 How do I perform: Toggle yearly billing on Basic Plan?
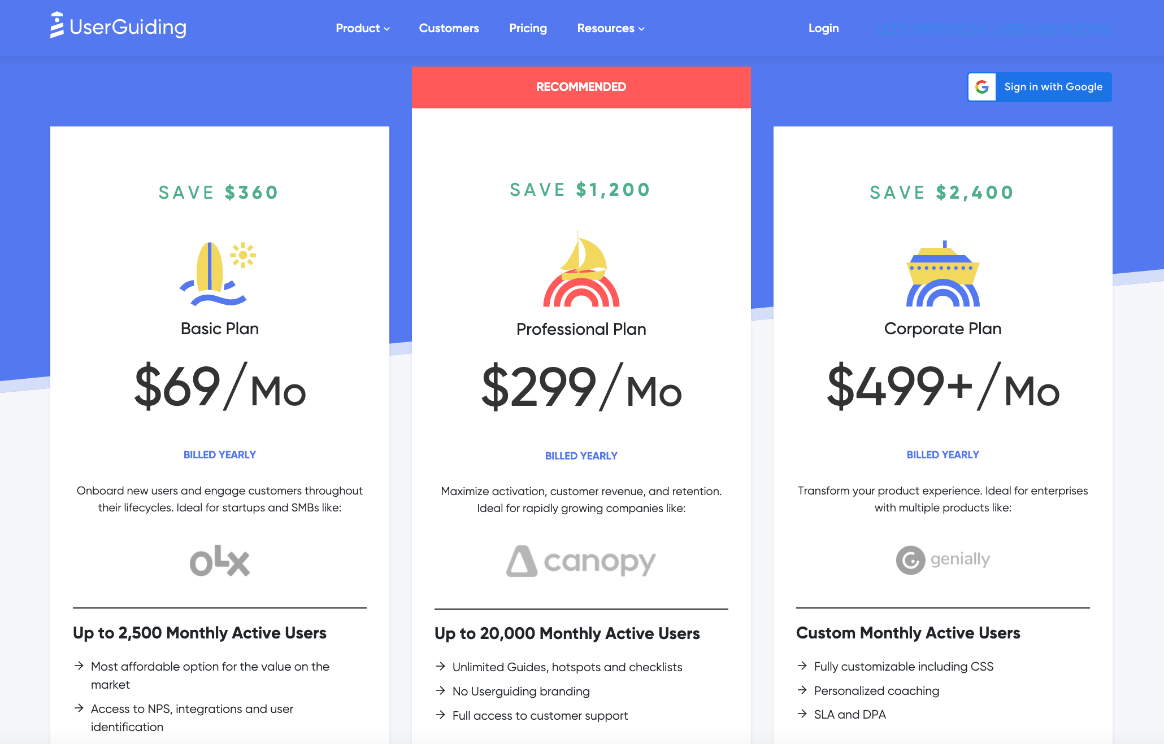(220, 455)
